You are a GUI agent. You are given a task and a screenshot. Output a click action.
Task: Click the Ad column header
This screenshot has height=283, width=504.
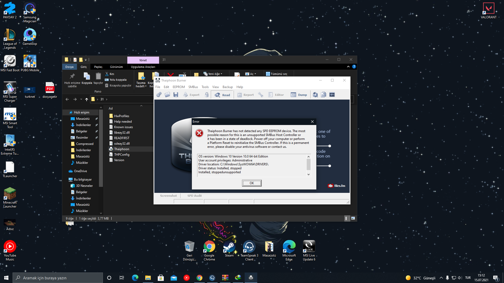[x=111, y=108]
